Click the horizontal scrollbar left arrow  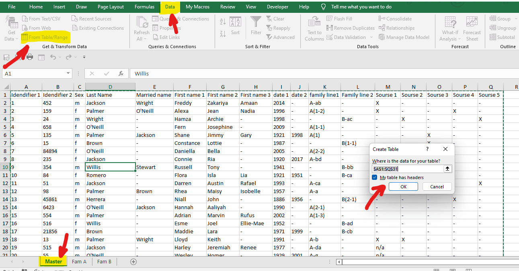click(339, 262)
